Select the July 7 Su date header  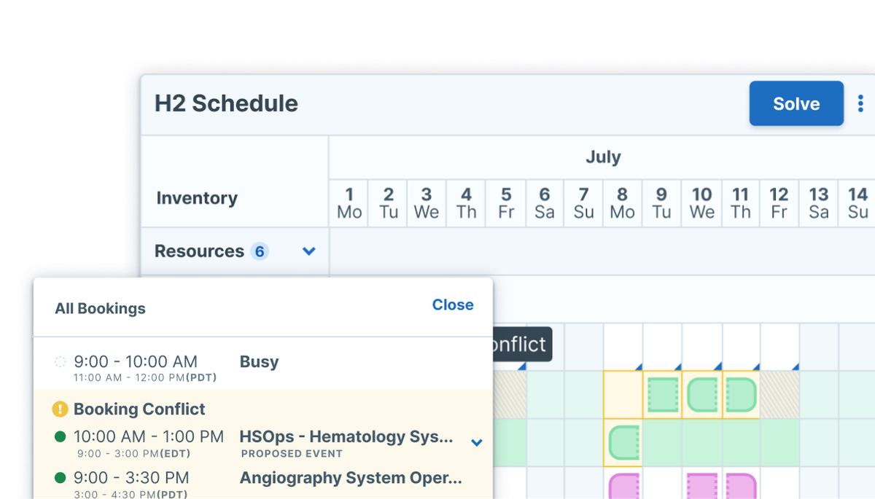pos(583,203)
